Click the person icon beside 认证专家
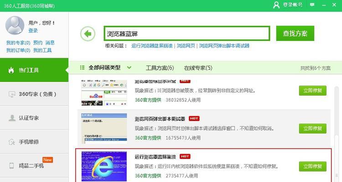 coord(12,118)
